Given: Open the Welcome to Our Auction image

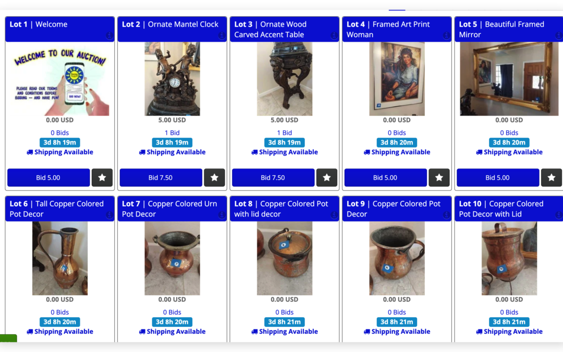Looking at the screenshot, I should click(x=60, y=79).
